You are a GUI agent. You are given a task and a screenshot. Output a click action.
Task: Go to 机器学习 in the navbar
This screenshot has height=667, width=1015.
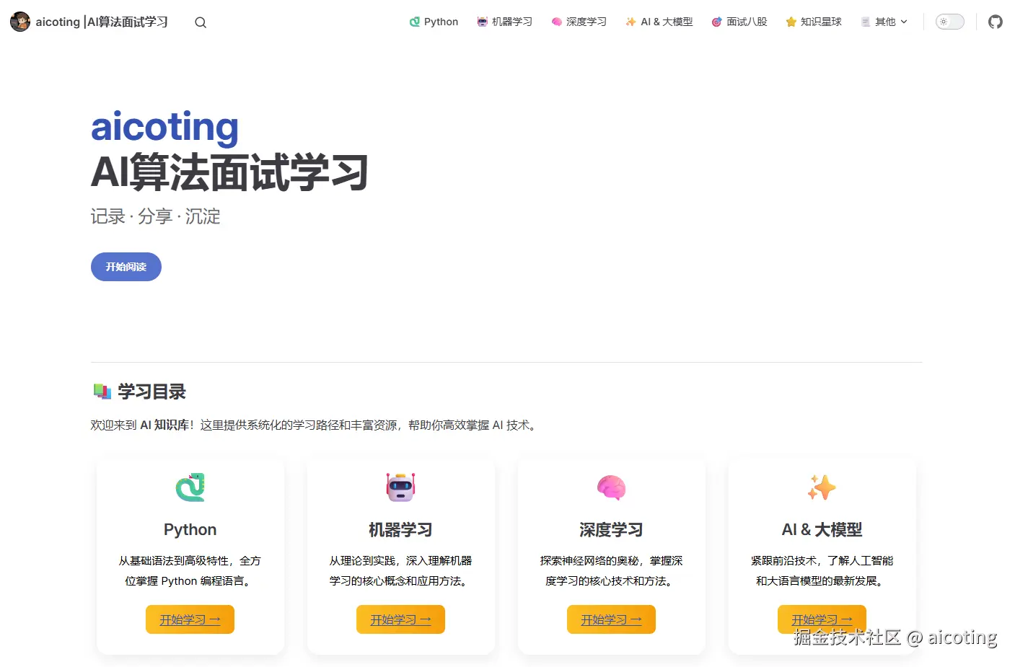click(504, 22)
